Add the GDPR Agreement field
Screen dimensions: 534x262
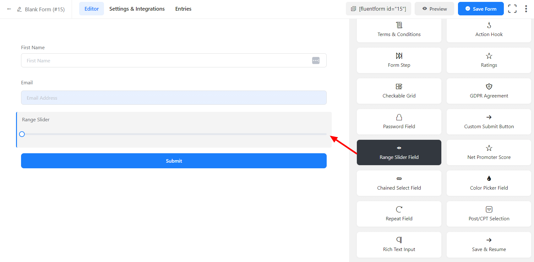click(489, 91)
